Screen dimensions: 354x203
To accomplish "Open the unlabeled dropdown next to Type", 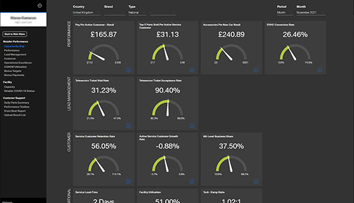I will tap(162, 13).
